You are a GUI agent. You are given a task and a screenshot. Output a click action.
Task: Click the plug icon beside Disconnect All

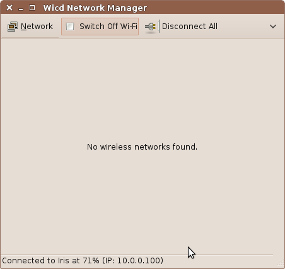click(x=150, y=27)
